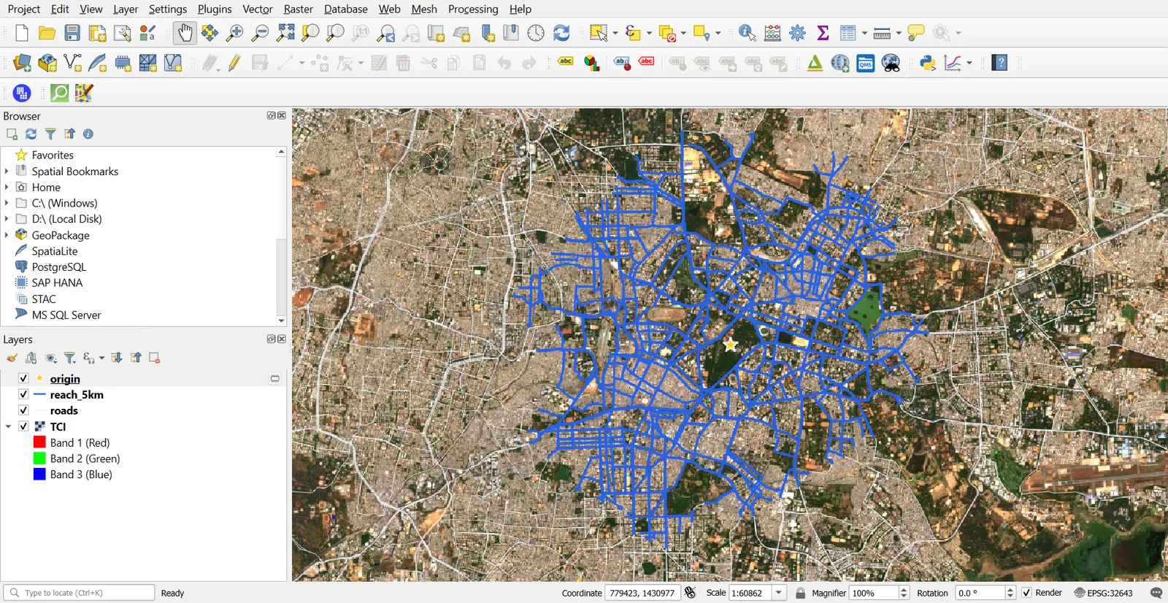Click the Band 1 (Red) swatch
The height and width of the screenshot is (603, 1168).
pos(39,442)
